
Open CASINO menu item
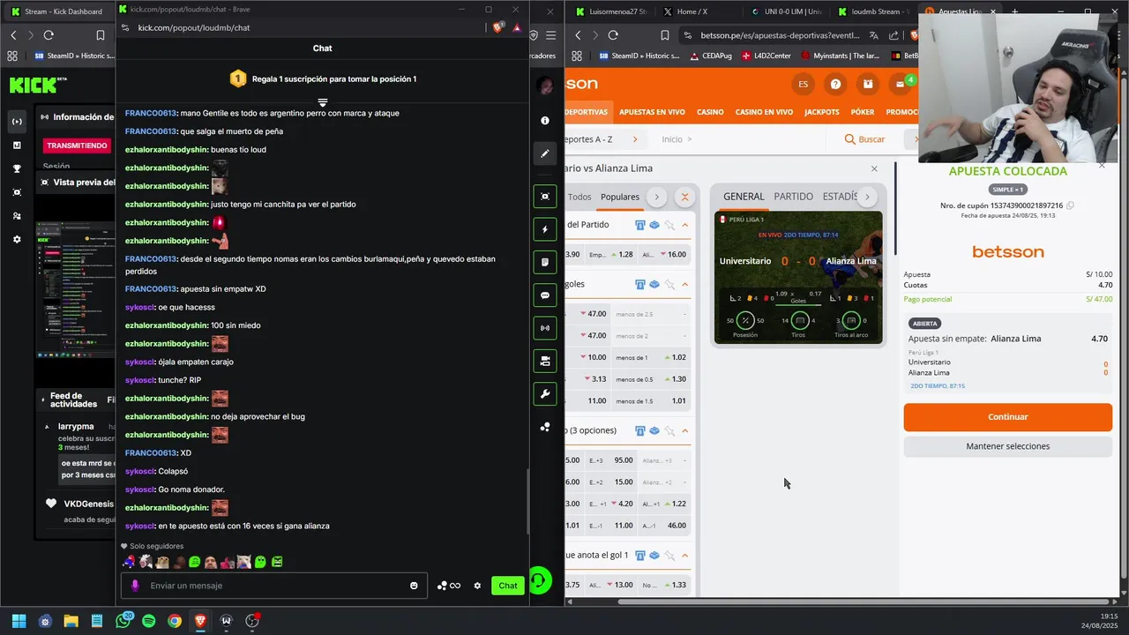pos(710,112)
